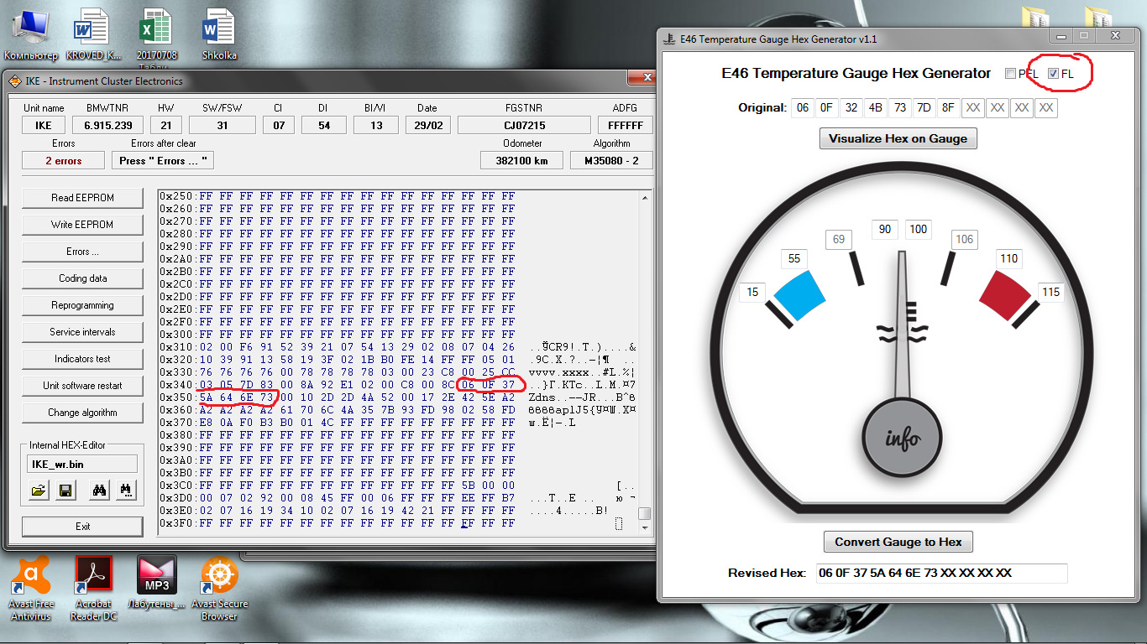Click hex dump scrollbar up arrow
Screen dimensions: 1147x644
click(x=644, y=198)
